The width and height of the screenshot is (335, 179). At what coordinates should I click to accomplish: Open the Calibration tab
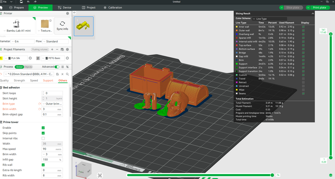[113, 8]
